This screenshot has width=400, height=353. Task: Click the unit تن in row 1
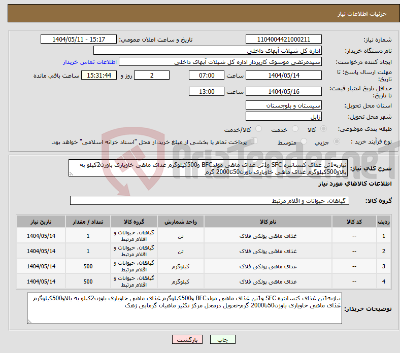click(181, 236)
